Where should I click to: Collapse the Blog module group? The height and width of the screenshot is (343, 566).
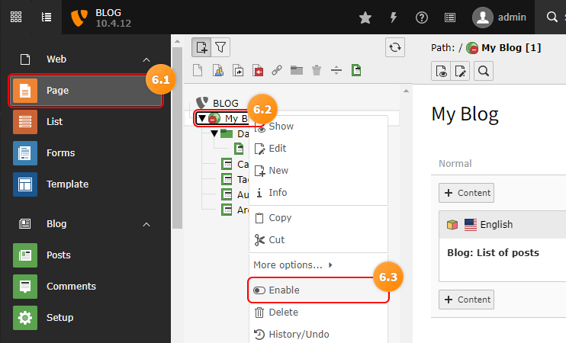point(146,224)
